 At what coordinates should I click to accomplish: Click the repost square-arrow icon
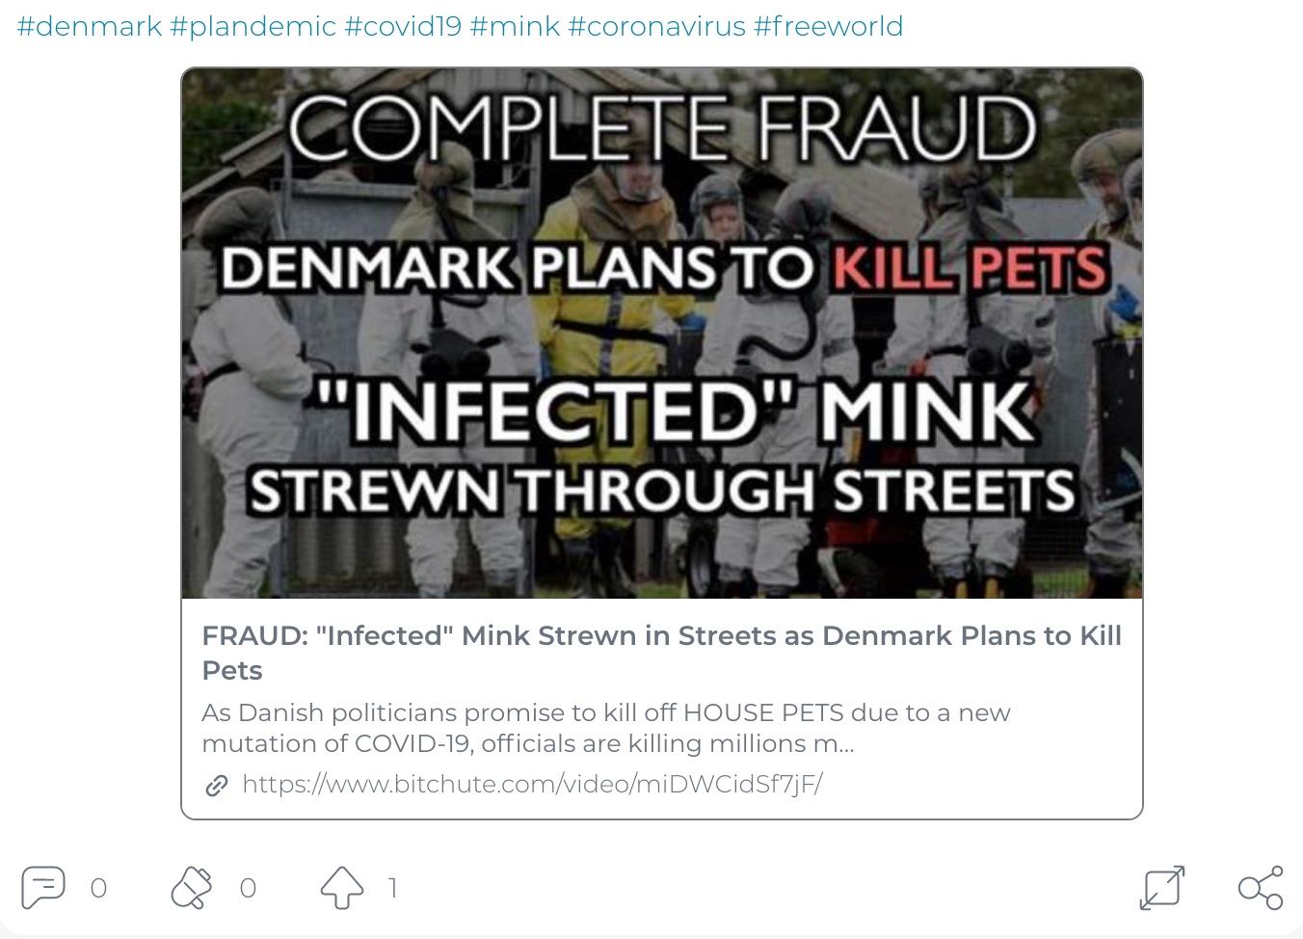coord(1161,887)
